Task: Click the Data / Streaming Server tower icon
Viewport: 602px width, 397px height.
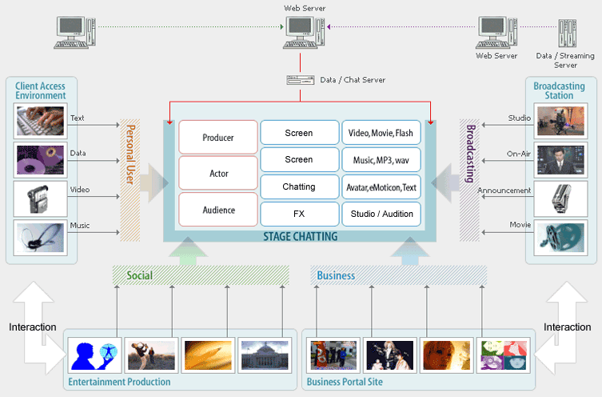Action: point(568,33)
